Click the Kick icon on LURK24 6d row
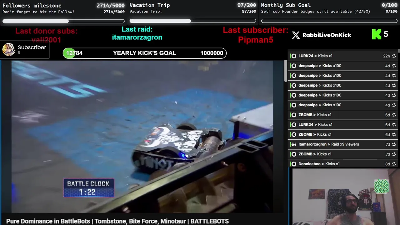This screenshot has width=400, height=225. click(x=294, y=125)
